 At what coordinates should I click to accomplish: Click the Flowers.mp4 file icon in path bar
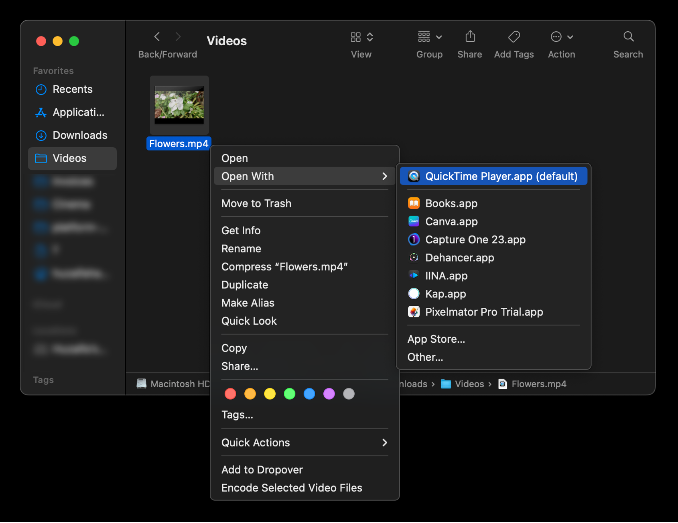point(503,384)
